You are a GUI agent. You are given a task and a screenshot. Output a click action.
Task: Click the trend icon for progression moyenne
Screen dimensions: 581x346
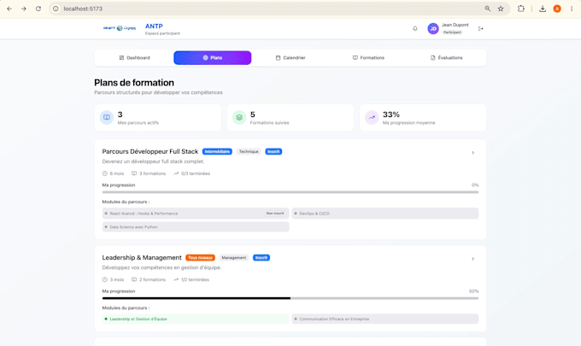(372, 117)
